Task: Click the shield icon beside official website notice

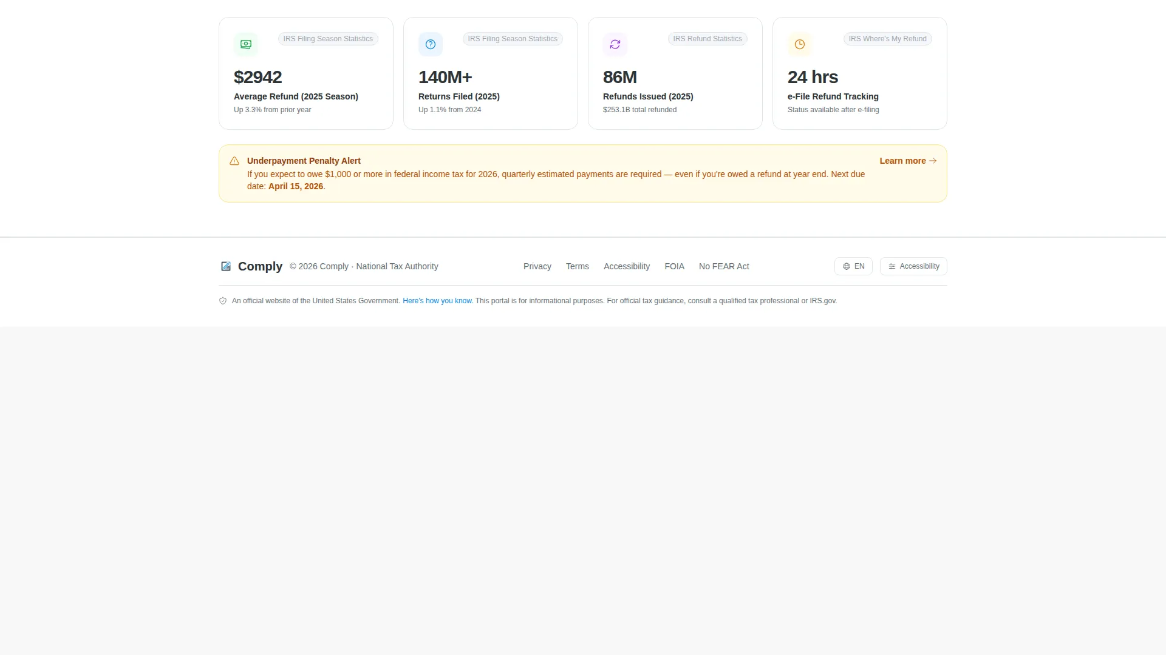Action: point(223,301)
